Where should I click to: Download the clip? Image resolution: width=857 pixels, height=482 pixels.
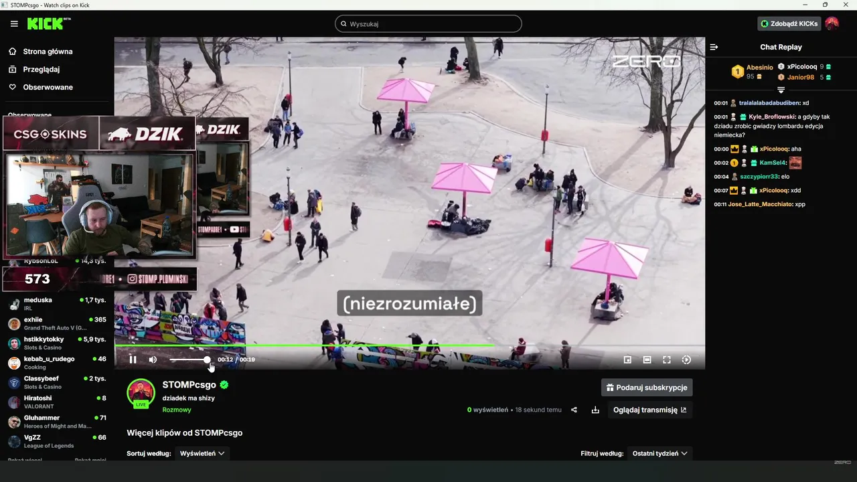595,410
